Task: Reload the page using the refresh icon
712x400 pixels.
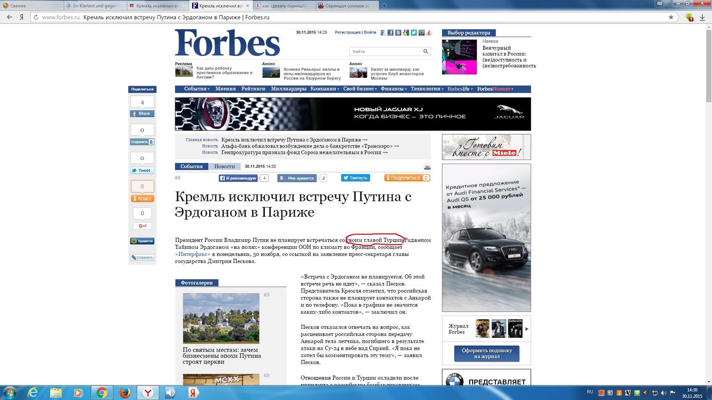Action: point(36,17)
